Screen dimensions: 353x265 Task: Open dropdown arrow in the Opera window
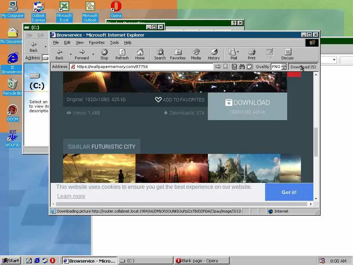[x=334, y=60]
